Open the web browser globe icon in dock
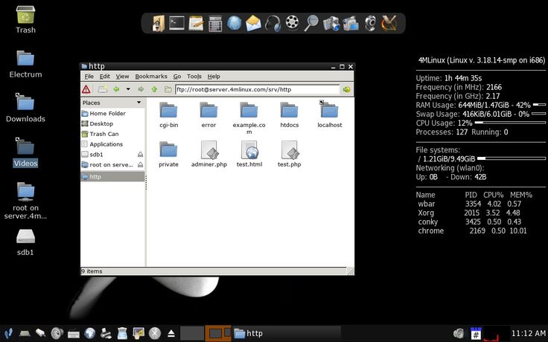The height and width of the screenshot is (342, 548). tap(235, 23)
